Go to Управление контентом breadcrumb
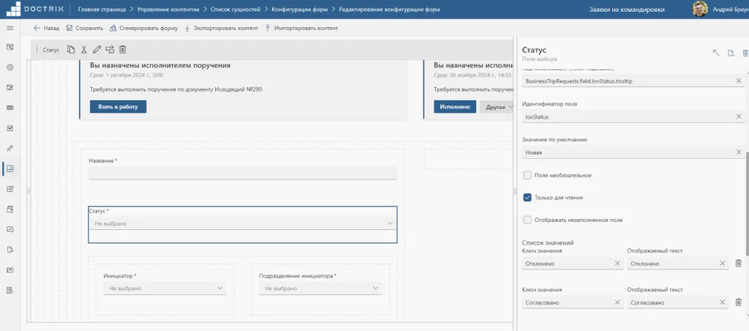 tap(168, 9)
